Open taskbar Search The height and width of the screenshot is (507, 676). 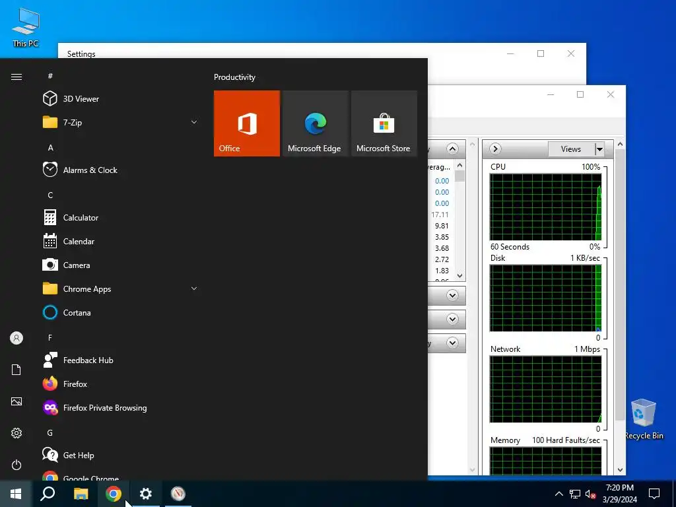pyautogui.click(x=48, y=494)
